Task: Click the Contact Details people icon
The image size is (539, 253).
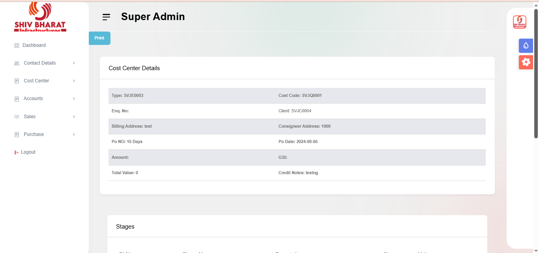Action: pos(17,63)
